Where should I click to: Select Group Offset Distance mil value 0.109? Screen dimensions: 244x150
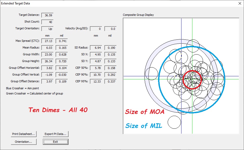click(x=62, y=81)
